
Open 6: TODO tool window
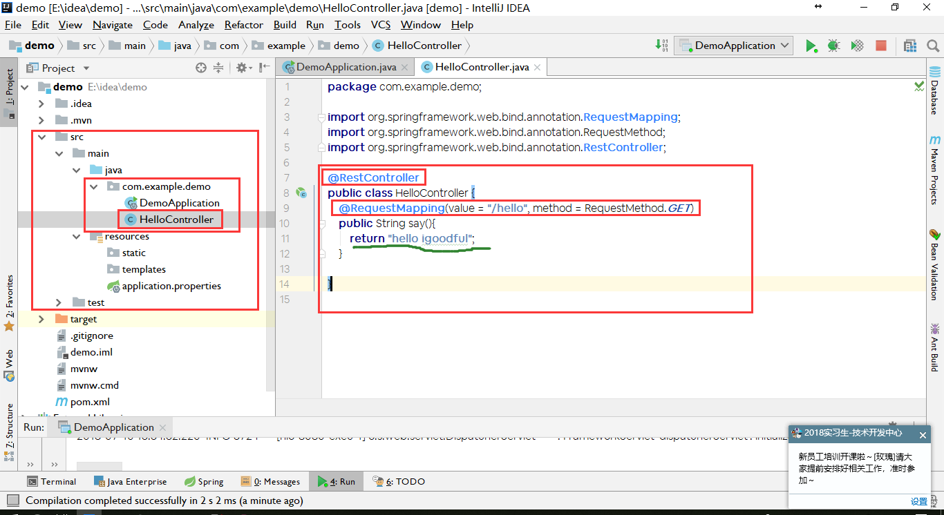pos(399,481)
